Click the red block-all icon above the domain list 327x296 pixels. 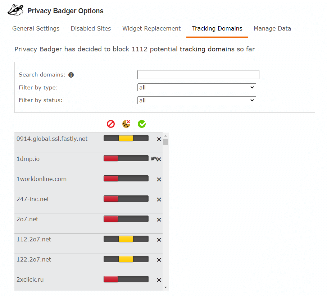[x=111, y=124]
